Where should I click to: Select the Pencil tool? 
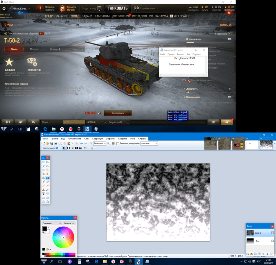pyautogui.click(x=43, y=186)
